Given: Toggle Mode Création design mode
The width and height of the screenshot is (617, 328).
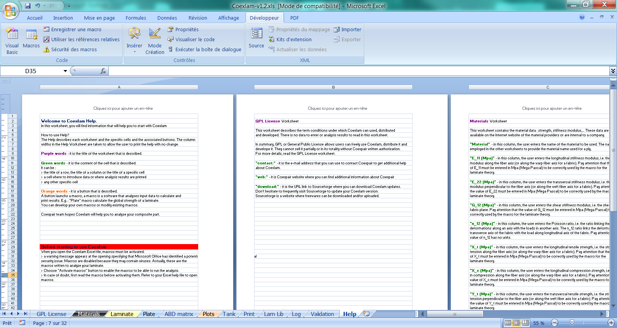Looking at the screenshot, I should (x=155, y=40).
